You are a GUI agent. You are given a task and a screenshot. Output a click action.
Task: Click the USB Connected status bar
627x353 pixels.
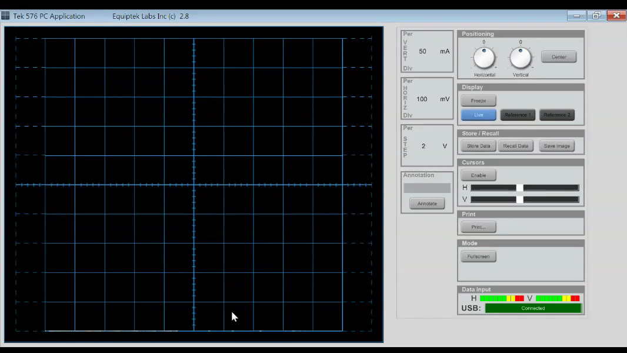click(x=533, y=308)
